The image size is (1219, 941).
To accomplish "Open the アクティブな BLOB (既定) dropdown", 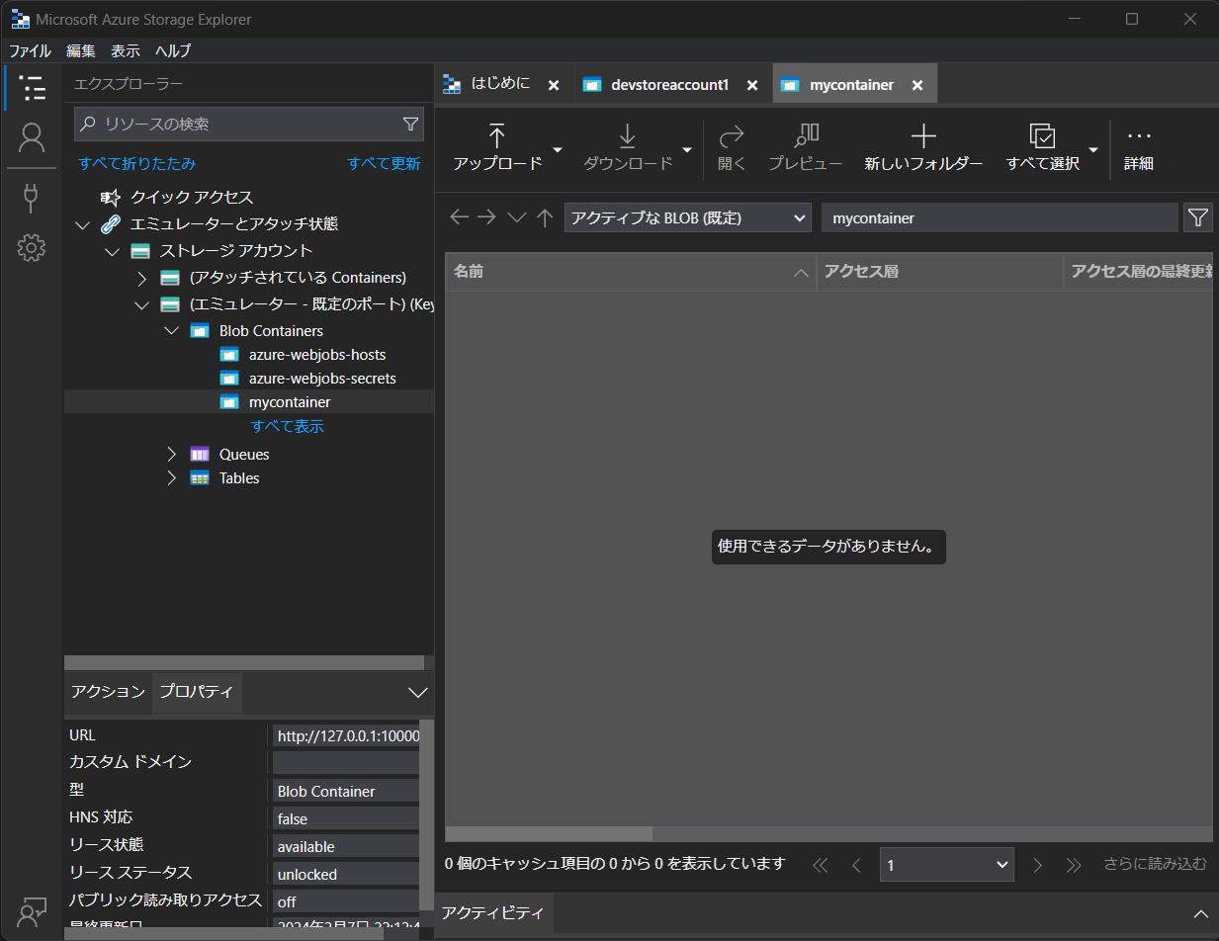I will pos(688,217).
